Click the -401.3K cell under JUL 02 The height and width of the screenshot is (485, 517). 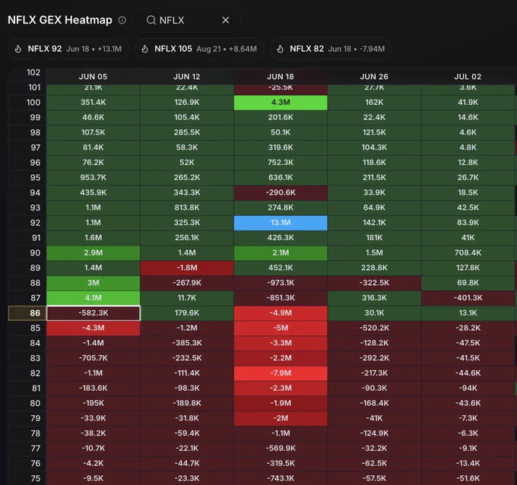pos(468,298)
